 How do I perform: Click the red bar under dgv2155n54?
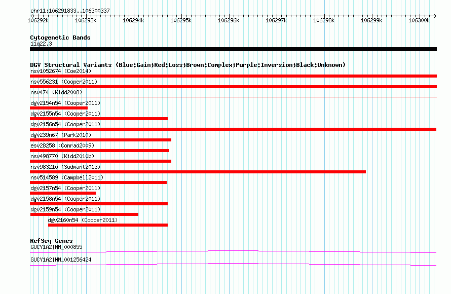coord(99,119)
